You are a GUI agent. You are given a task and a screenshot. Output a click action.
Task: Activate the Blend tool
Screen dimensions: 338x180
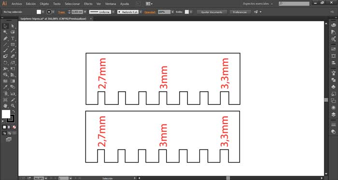click(13, 87)
